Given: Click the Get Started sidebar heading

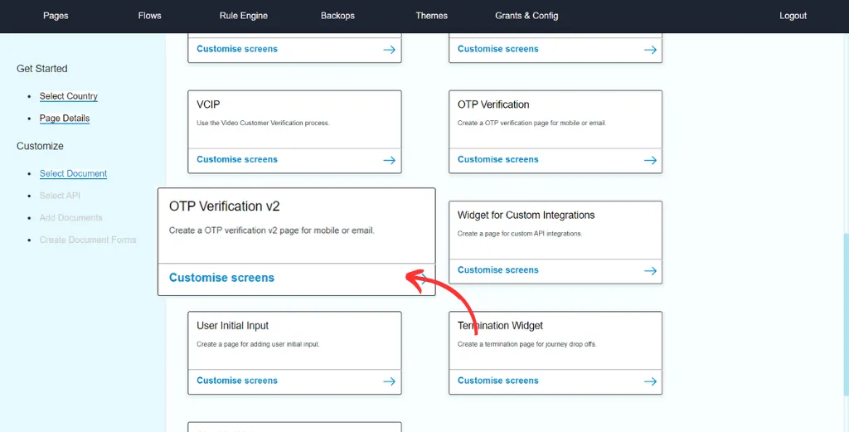Looking at the screenshot, I should click(x=42, y=69).
